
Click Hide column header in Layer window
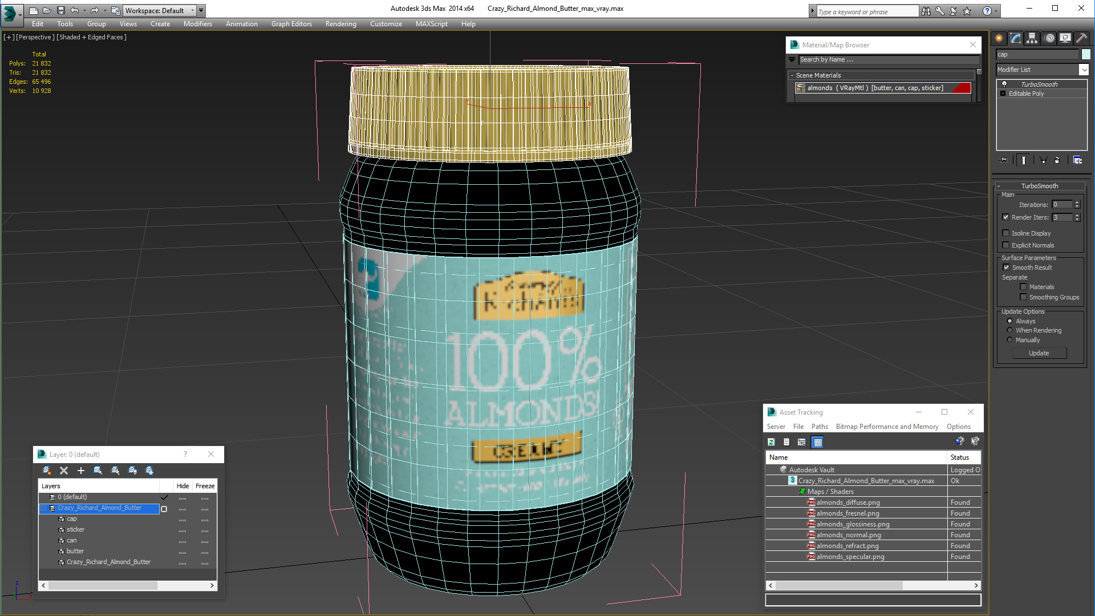pyautogui.click(x=182, y=486)
